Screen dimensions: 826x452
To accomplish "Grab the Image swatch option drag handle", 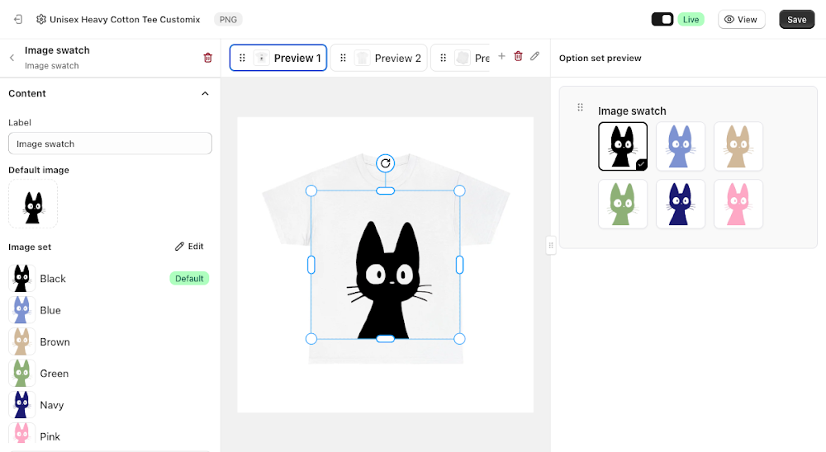I will point(580,107).
